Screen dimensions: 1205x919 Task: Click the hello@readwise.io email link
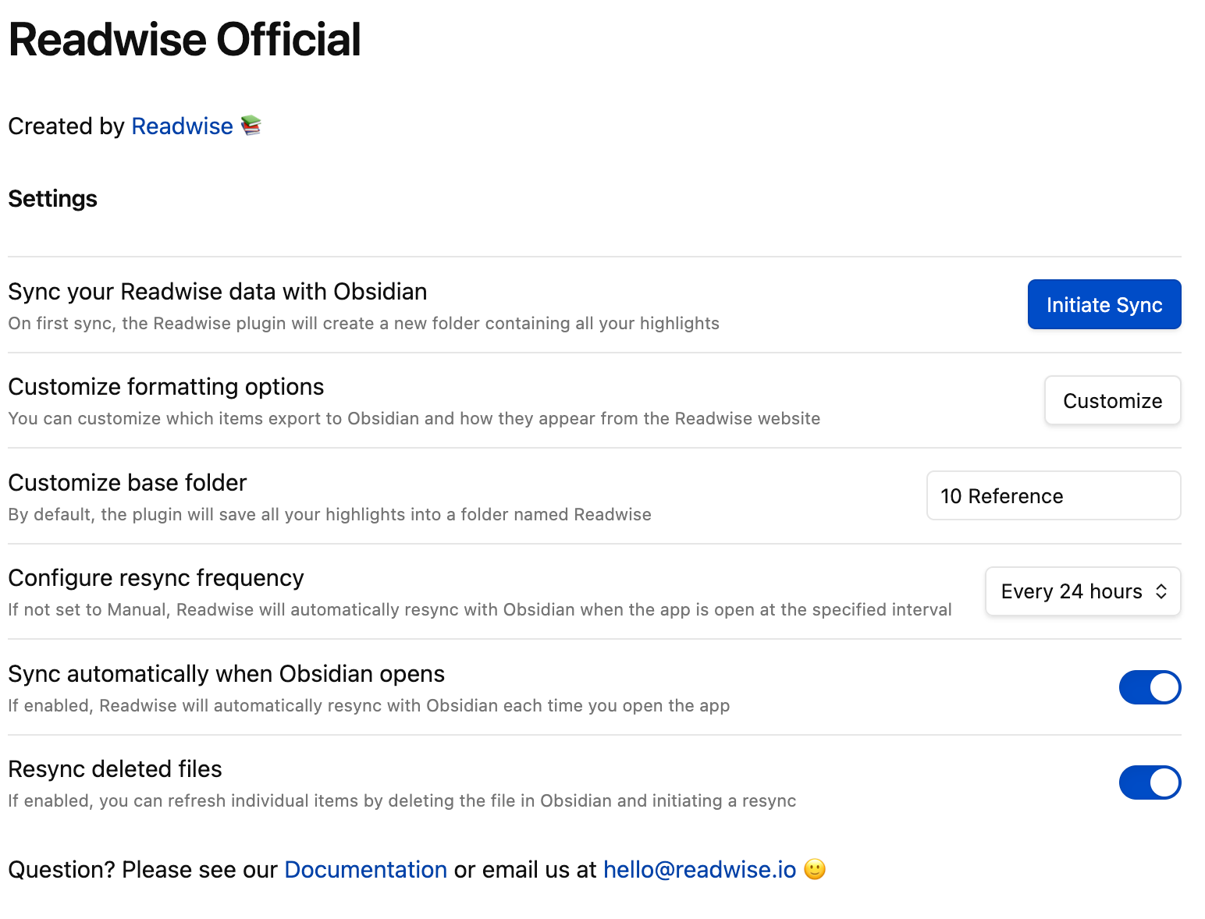click(x=699, y=870)
